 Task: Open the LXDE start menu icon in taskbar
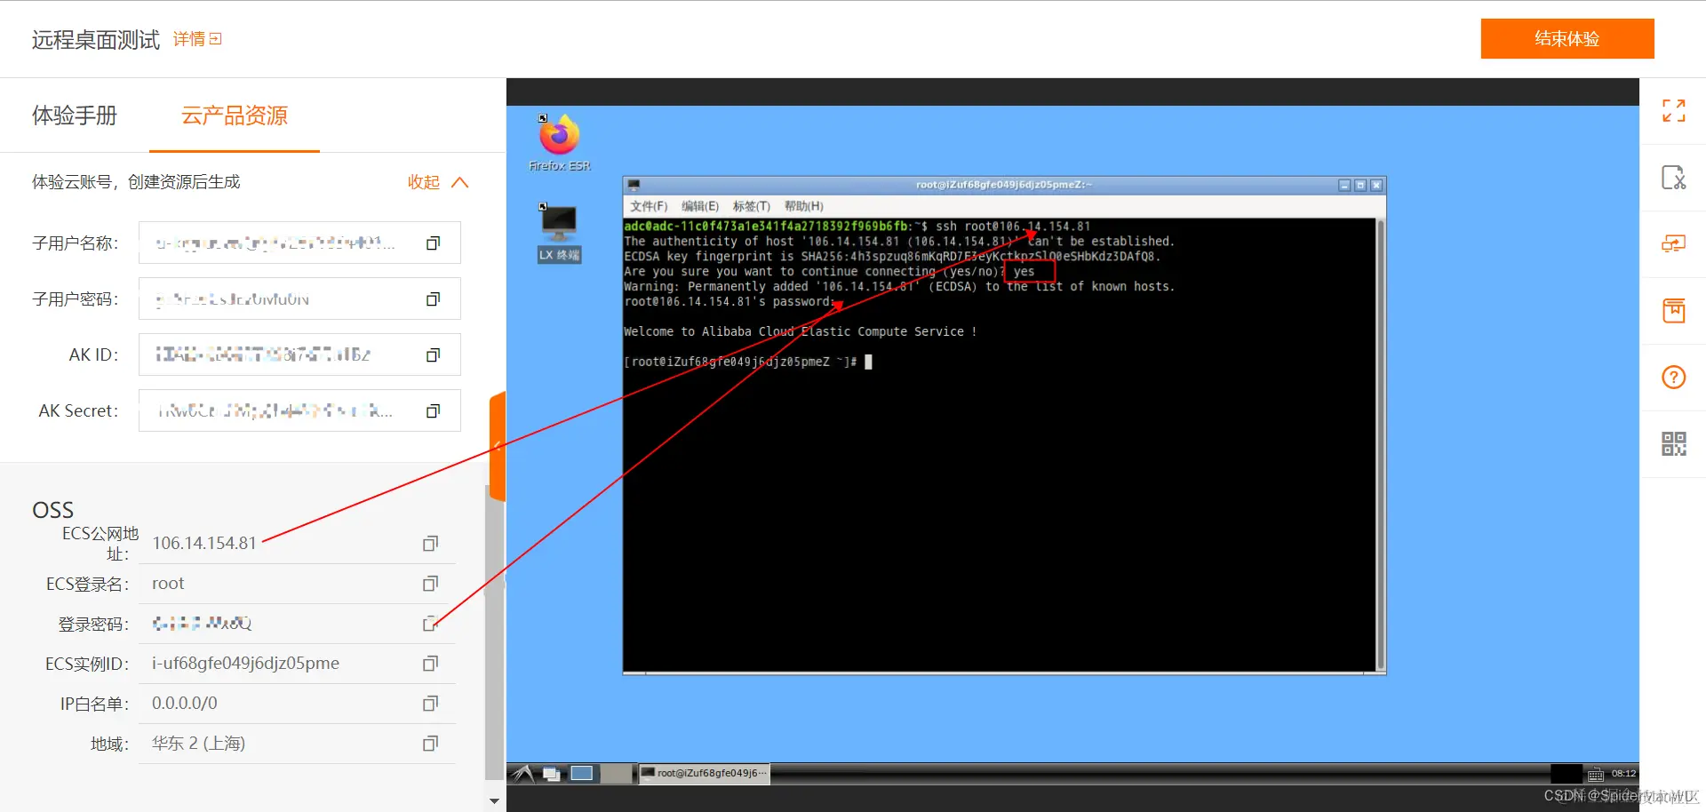point(522,774)
